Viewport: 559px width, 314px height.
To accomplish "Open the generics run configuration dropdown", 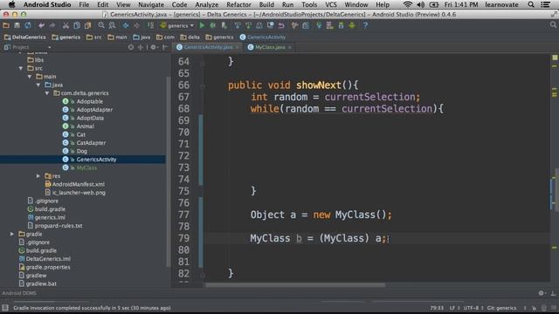I will point(177,25).
